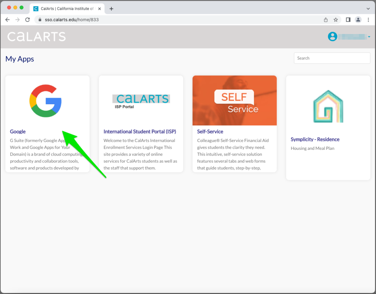Click the Google G logo
This screenshot has width=376, height=294.
click(x=46, y=101)
